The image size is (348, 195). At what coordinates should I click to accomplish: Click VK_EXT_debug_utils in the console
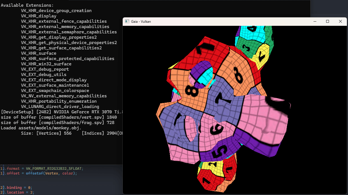(44, 75)
